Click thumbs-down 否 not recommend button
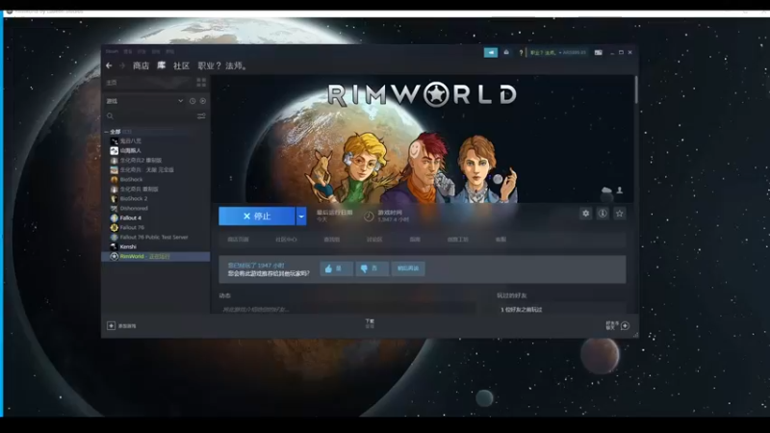The height and width of the screenshot is (433, 770). click(372, 268)
